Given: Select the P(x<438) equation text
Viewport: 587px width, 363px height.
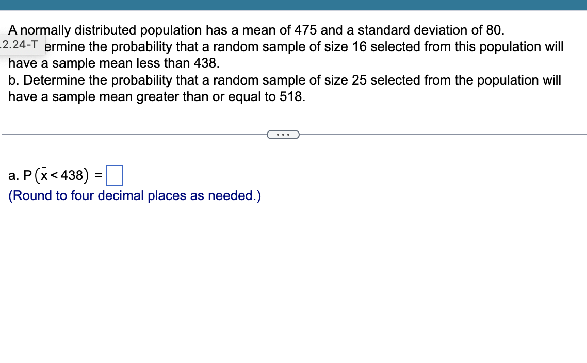Looking at the screenshot, I should (x=57, y=175).
